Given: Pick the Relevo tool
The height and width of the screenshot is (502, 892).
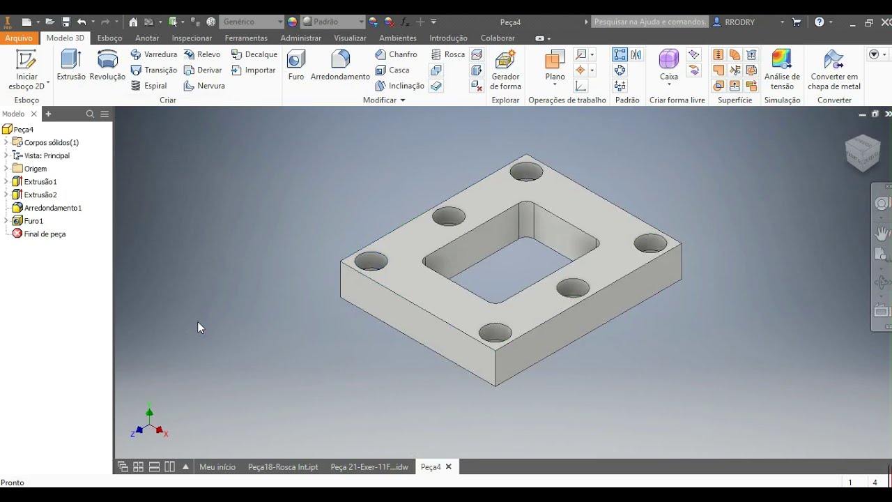Looking at the screenshot, I should [x=202, y=54].
